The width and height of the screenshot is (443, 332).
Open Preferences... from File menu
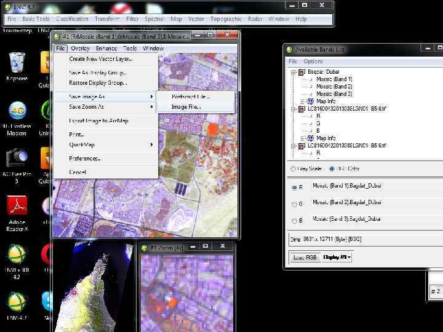105,159
